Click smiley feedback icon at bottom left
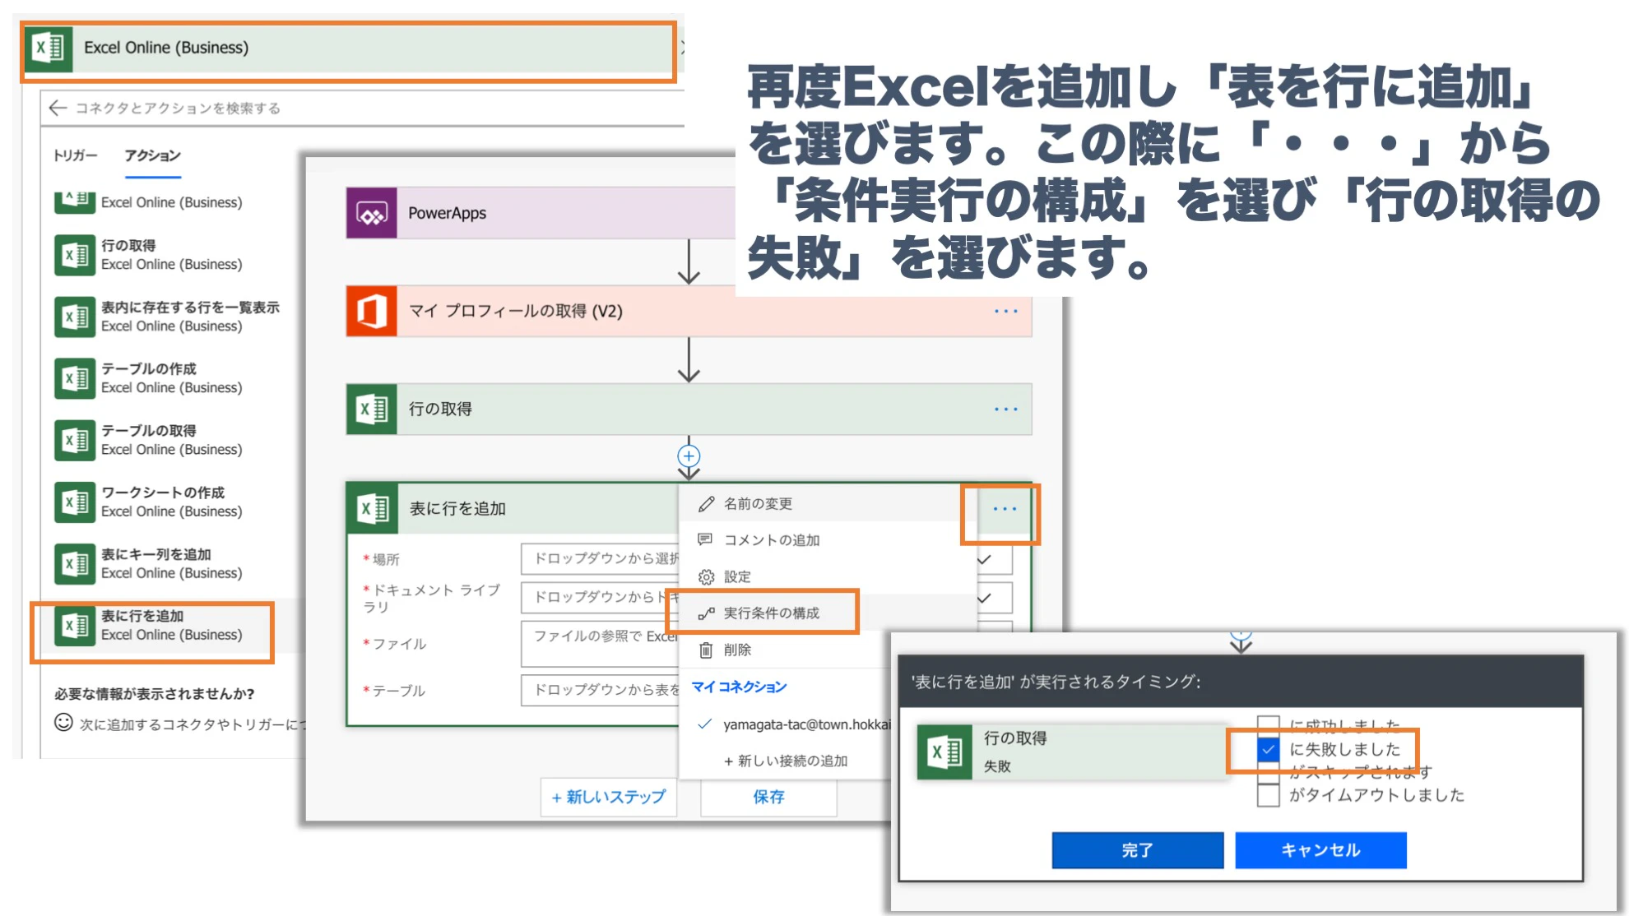The height and width of the screenshot is (916, 1629). pos(63,723)
